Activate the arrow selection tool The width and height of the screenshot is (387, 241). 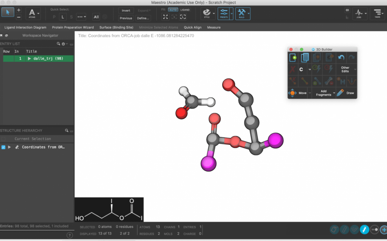(8, 12)
